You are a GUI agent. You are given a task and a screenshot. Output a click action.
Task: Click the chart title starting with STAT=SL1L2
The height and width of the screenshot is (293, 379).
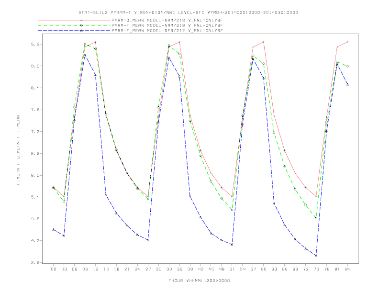point(188,12)
